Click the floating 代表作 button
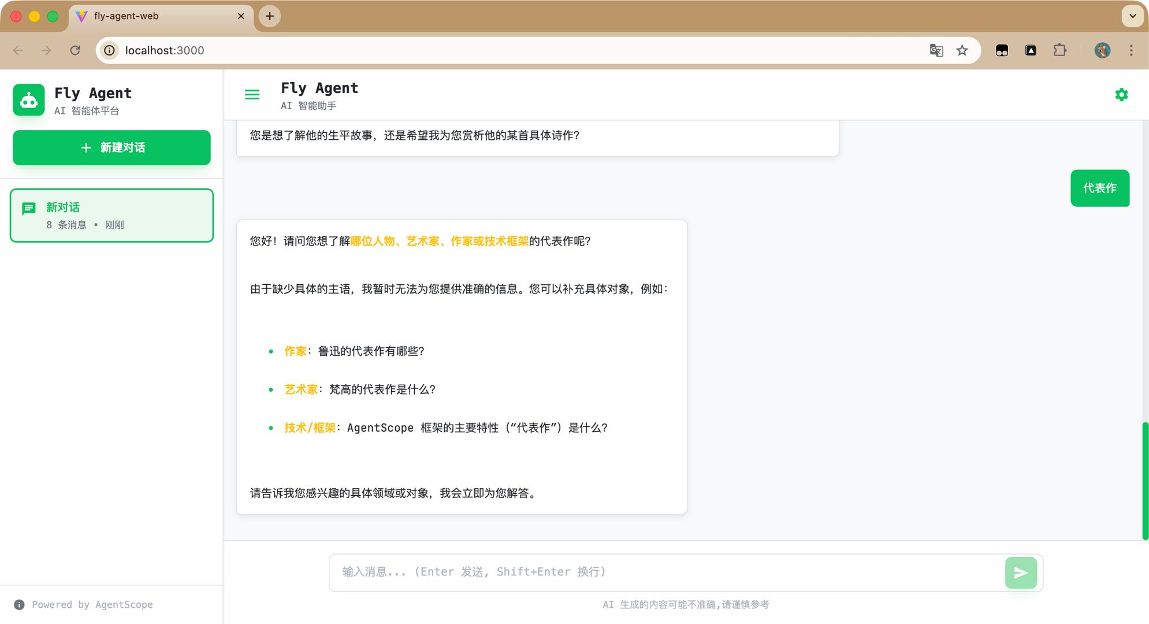This screenshot has width=1149, height=624. [x=1099, y=188]
